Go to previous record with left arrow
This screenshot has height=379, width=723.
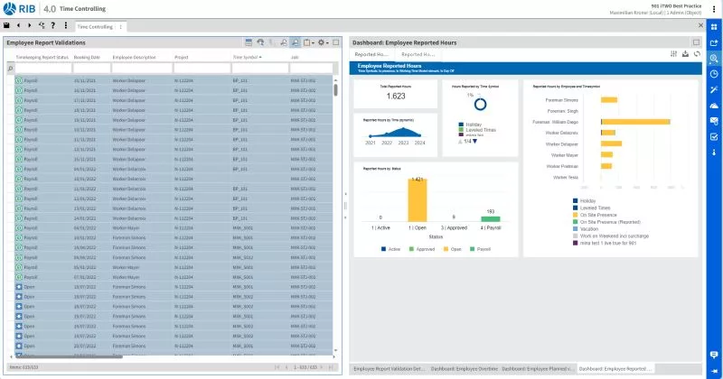pyautogui.click(x=18, y=25)
